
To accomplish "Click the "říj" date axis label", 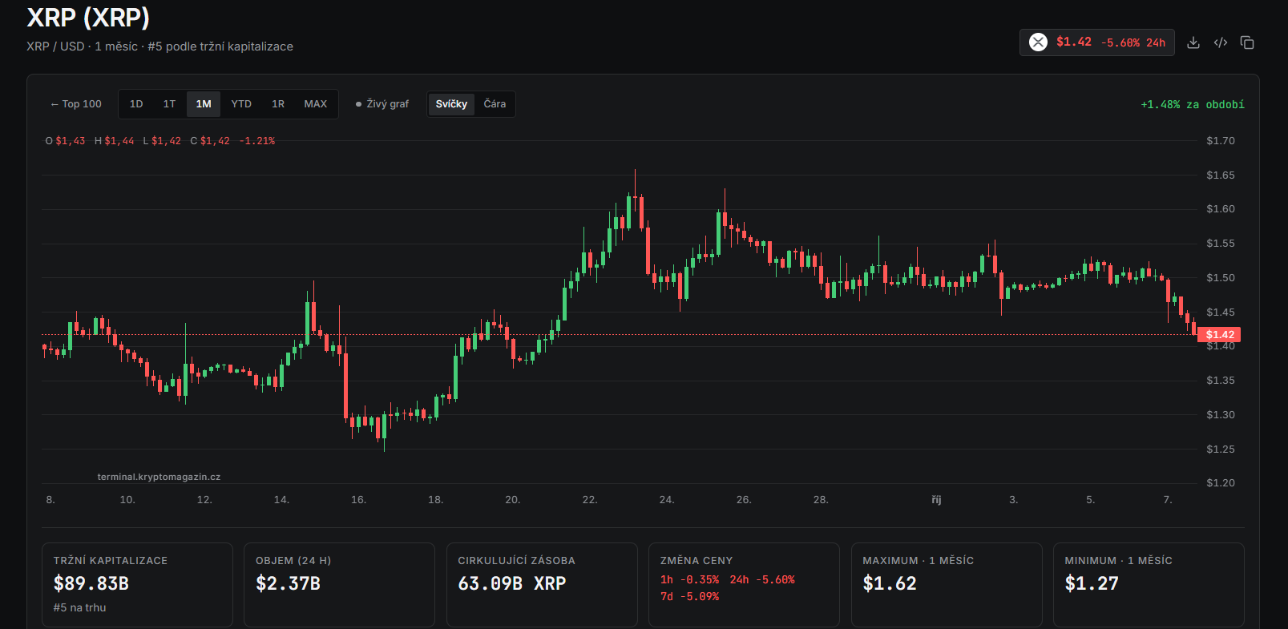I will coord(936,500).
